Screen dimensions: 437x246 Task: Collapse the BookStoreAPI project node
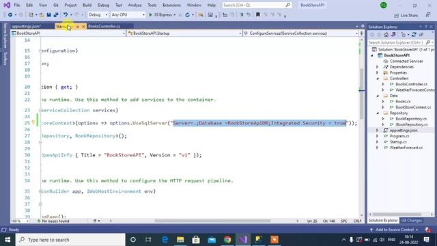(371, 55)
